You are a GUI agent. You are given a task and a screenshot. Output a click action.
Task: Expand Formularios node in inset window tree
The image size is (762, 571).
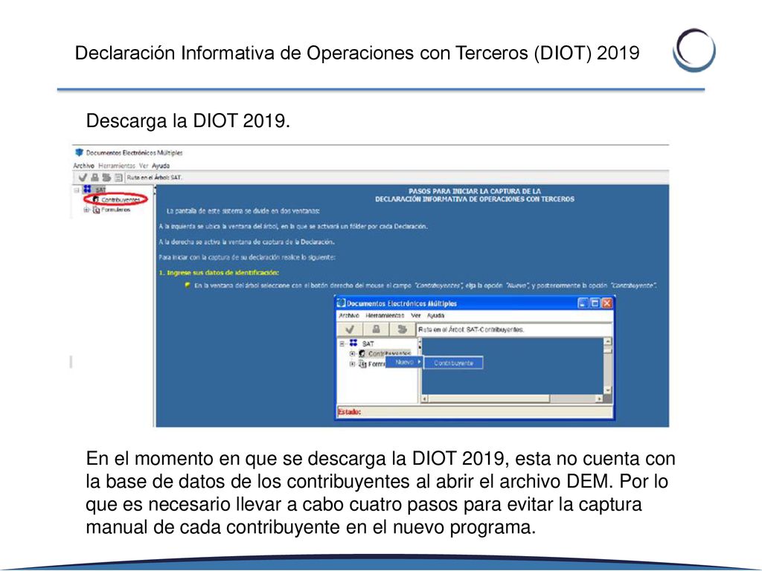point(352,364)
